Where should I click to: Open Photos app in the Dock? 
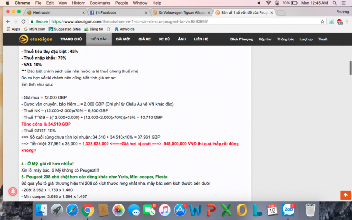(x=118, y=210)
